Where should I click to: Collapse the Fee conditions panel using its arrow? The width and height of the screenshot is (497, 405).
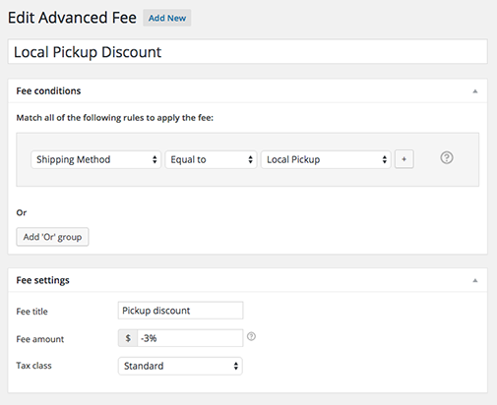pyautogui.click(x=475, y=91)
